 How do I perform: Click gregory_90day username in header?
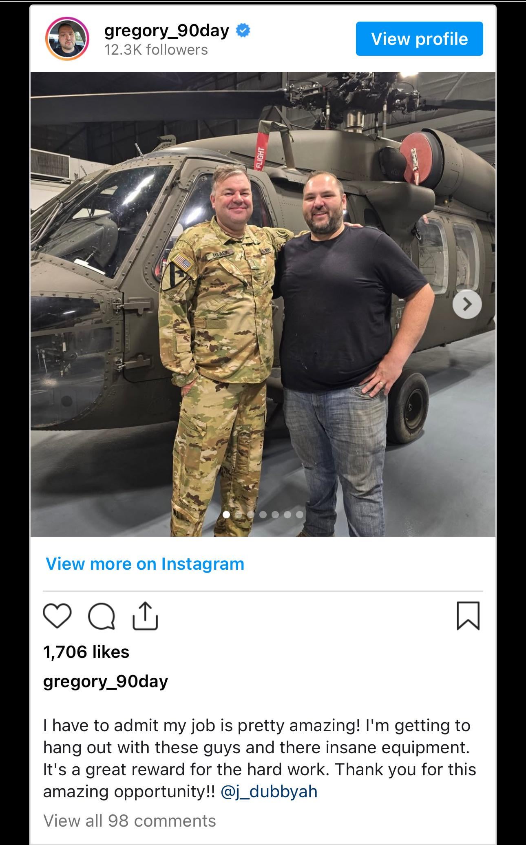point(167,31)
